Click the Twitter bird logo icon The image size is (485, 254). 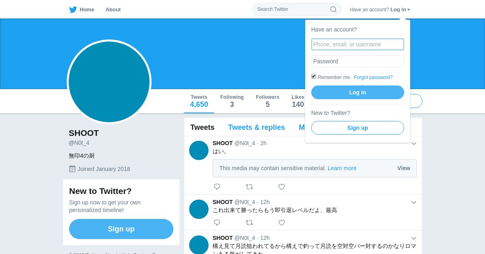73,10
